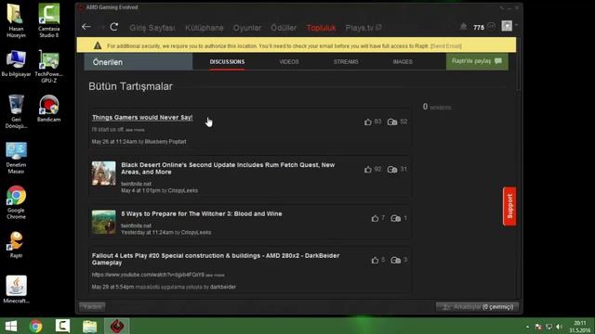The image size is (595, 334).
Task: Expand 'see more' in Fallout 4 post
Action: (x=215, y=276)
